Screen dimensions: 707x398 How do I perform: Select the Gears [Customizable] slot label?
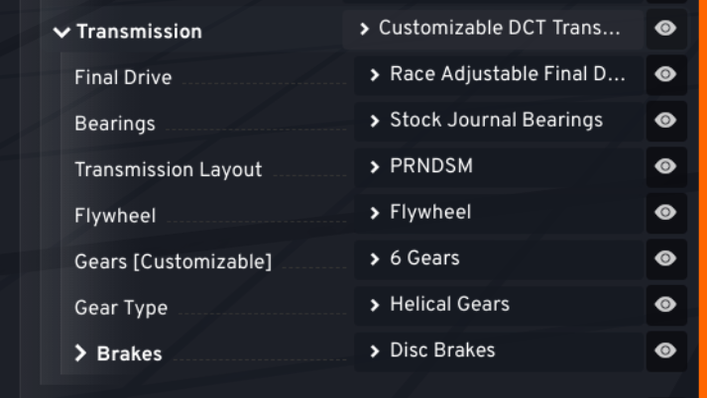click(174, 261)
